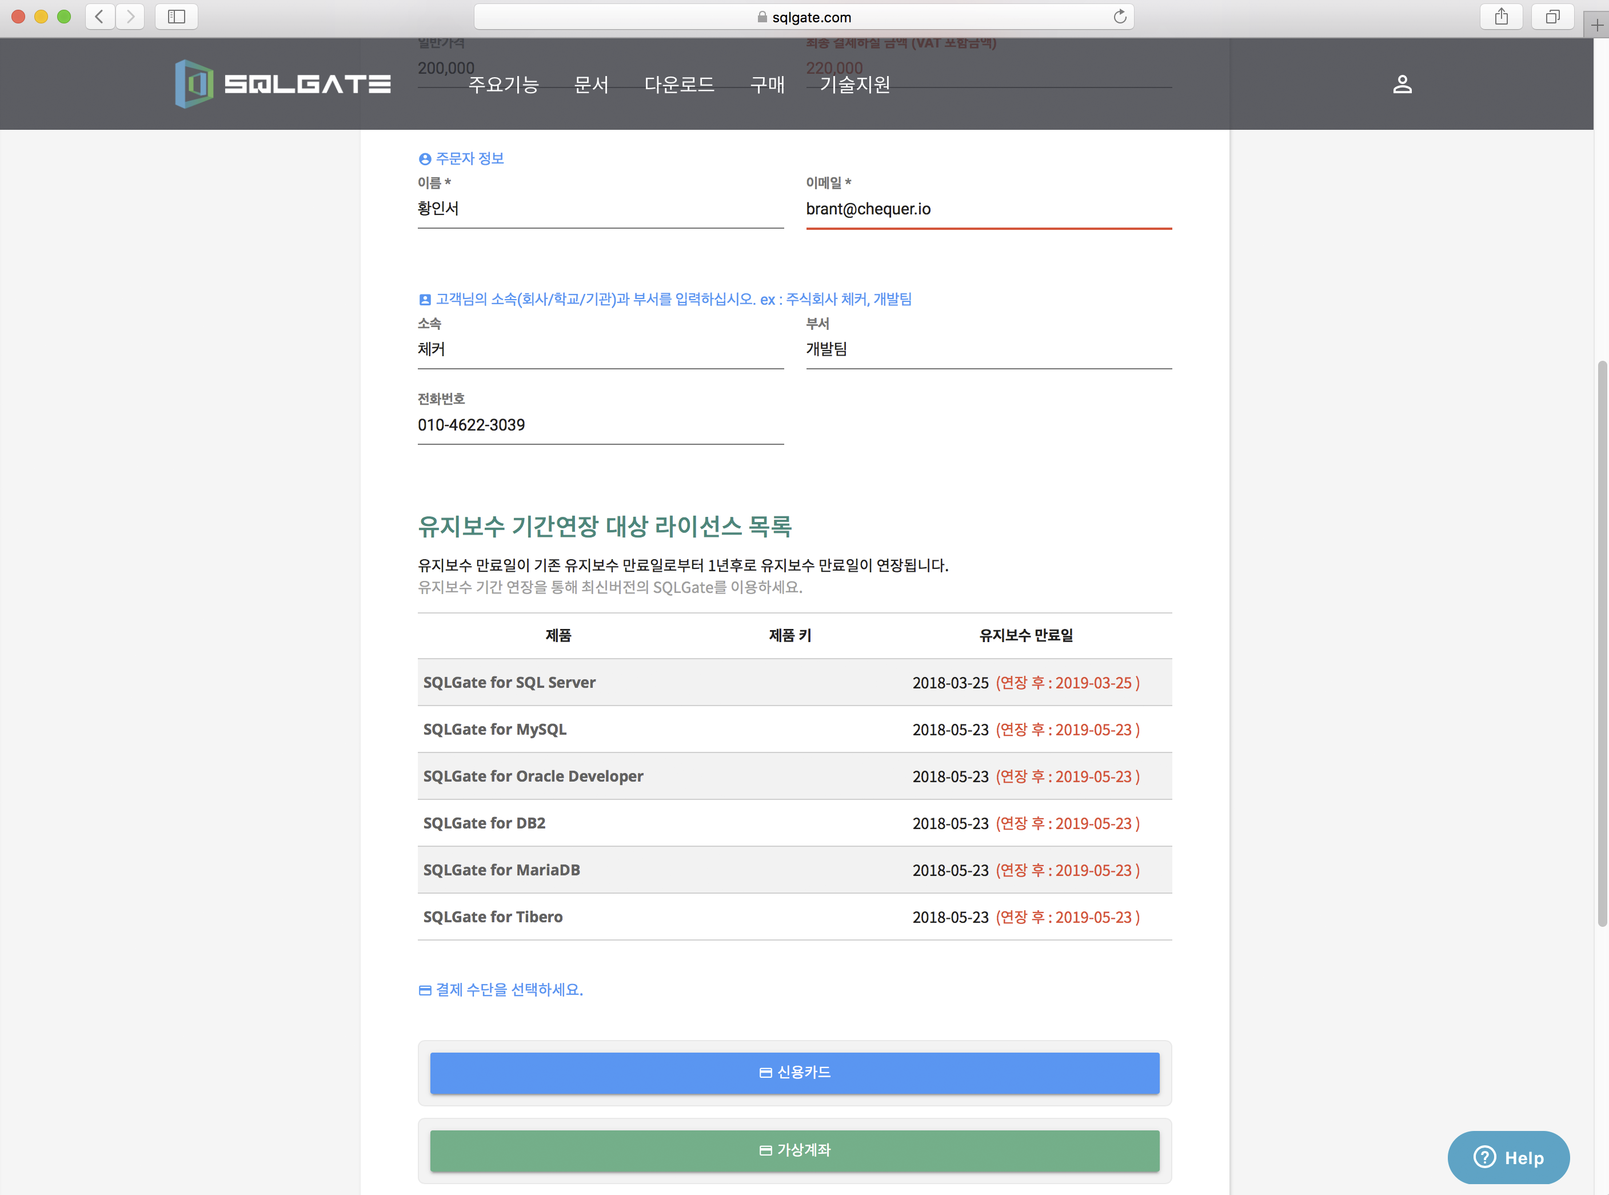Image resolution: width=1609 pixels, height=1195 pixels.
Task: Edit the 전화번호 phone field
Action: pyautogui.click(x=600, y=425)
